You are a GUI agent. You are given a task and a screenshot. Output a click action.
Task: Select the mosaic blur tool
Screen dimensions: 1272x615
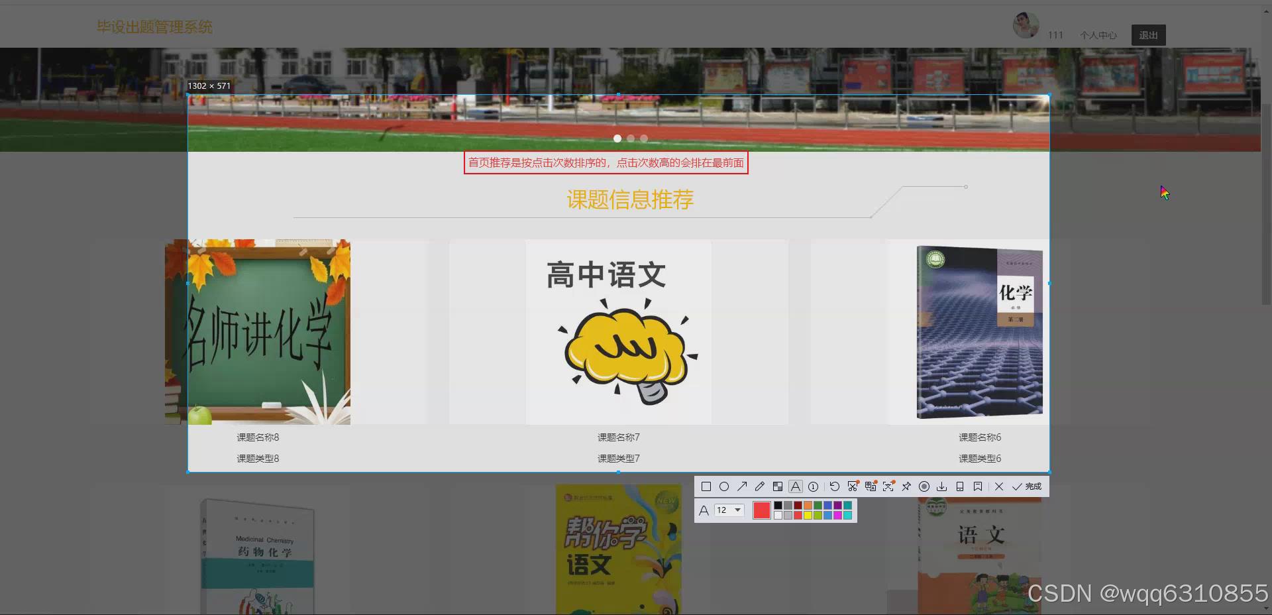(778, 486)
